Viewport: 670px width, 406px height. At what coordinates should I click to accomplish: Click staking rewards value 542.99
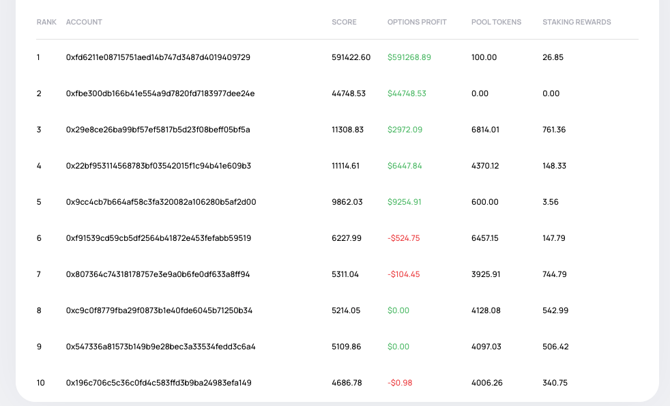point(555,310)
